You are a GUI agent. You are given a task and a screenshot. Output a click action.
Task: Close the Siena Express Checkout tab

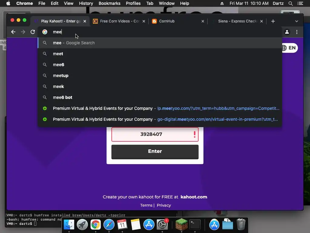(x=261, y=21)
